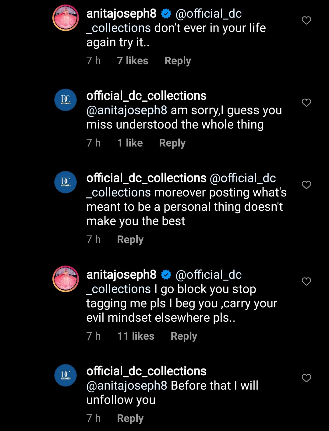View the 1 like on apology comment

coord(130,143)
